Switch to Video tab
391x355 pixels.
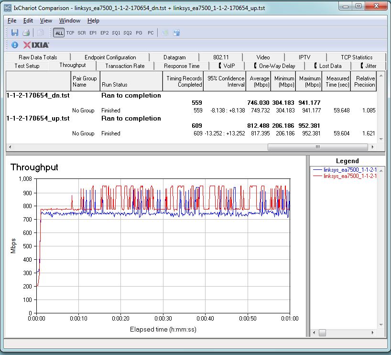click(x=263, y=57)
